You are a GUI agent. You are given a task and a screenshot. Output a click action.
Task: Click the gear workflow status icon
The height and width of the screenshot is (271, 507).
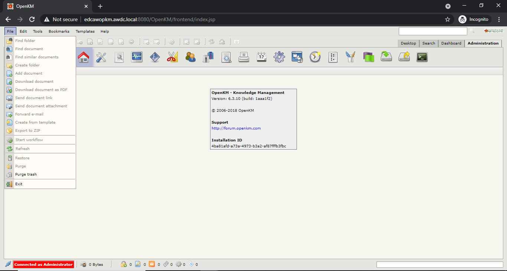tap(179, 264)
